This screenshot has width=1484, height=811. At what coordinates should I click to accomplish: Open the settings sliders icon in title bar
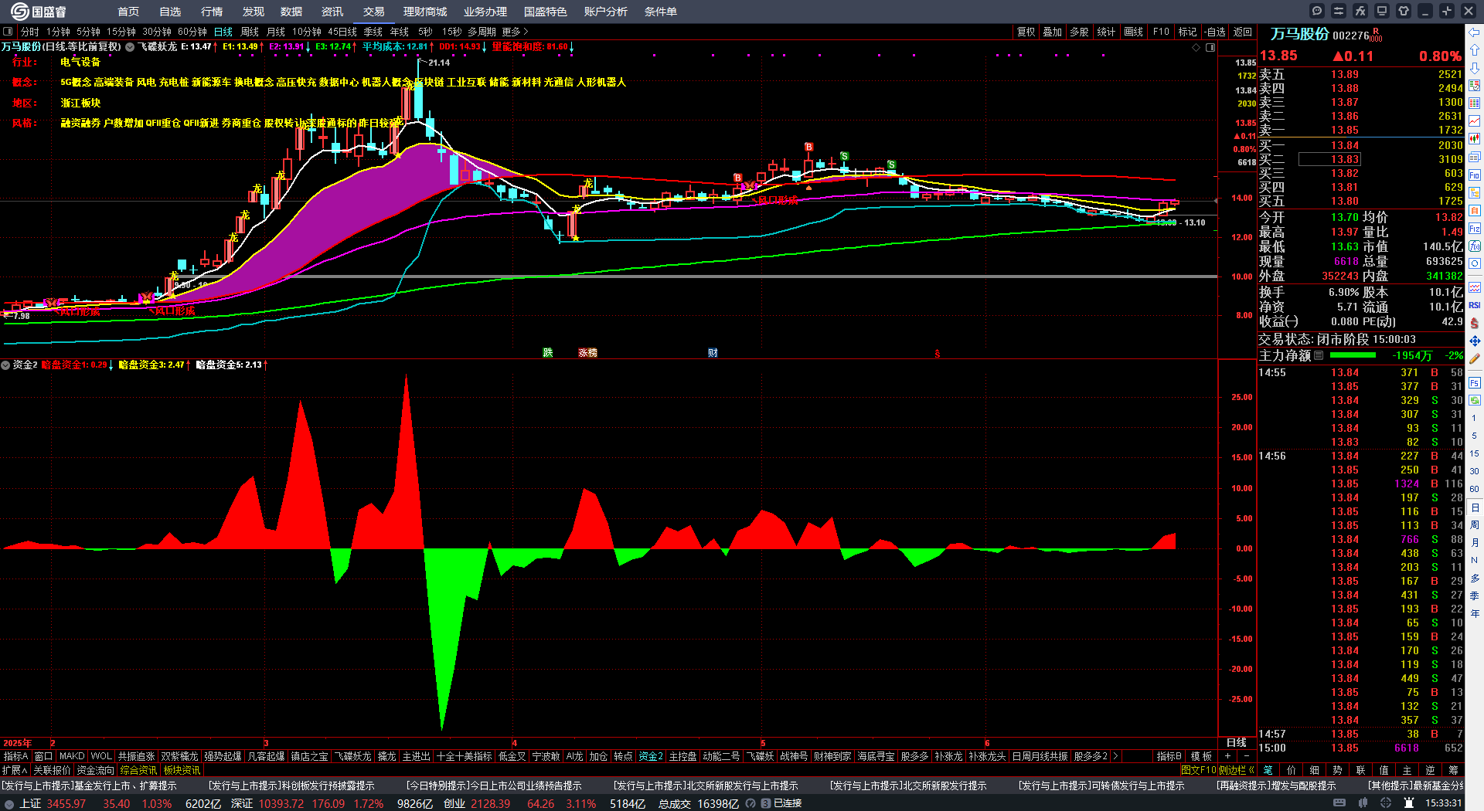click(x=1339, y=11)
